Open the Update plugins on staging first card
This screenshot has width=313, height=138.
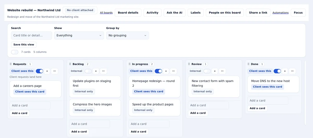tap(95, 87)
